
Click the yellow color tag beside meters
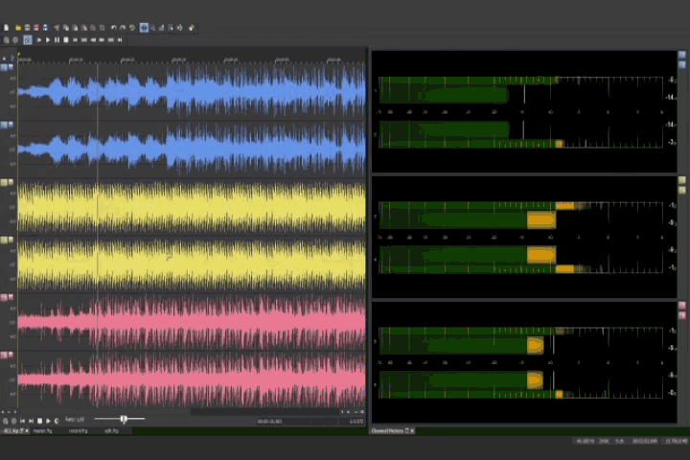(682, 180)
